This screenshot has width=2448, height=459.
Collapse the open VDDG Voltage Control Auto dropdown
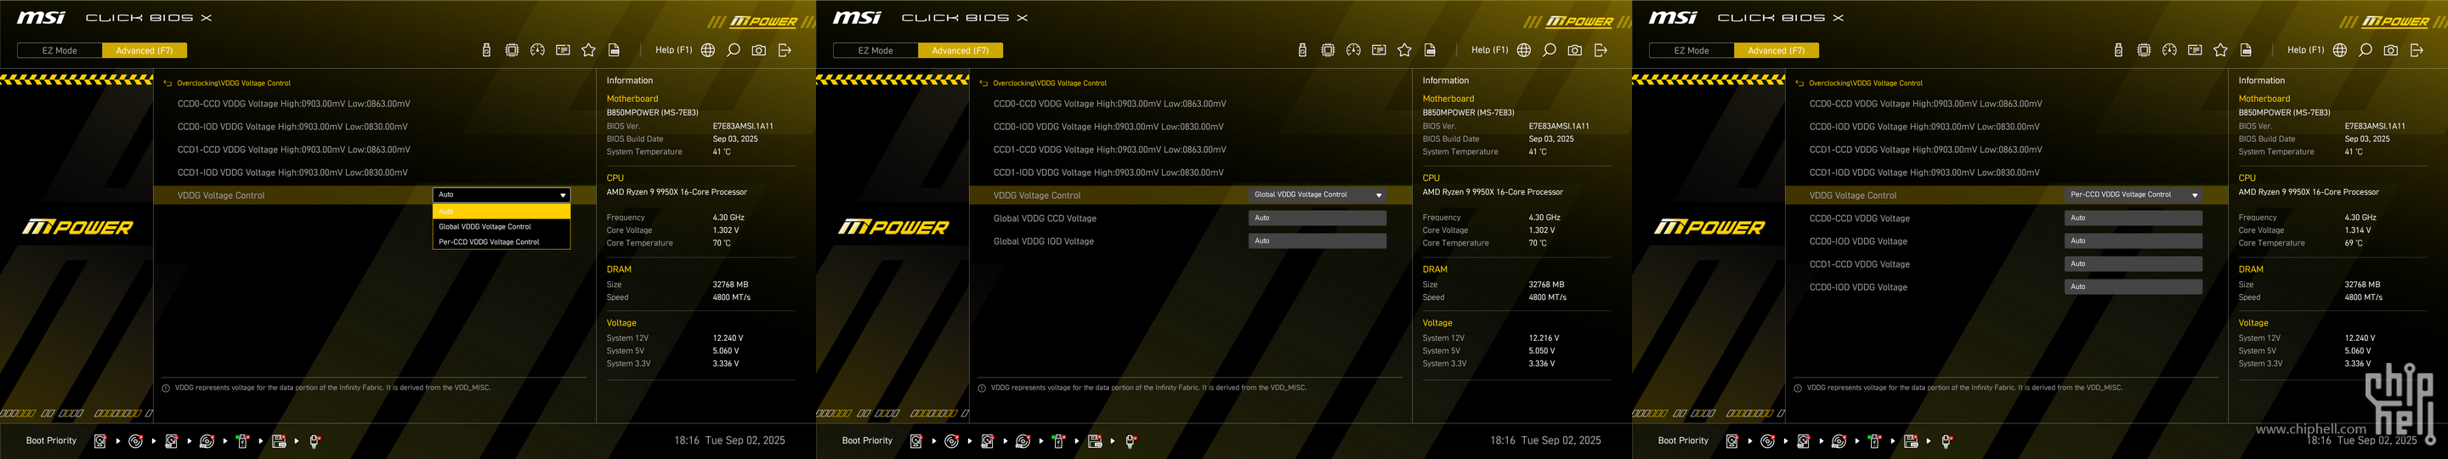501,195
